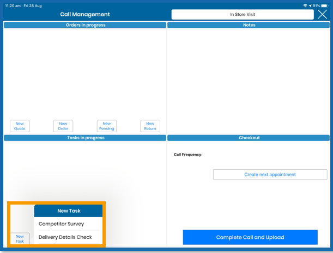Tap the 11:20 am clock in the status bar
The image size is (333, 253).
point(13,6)
